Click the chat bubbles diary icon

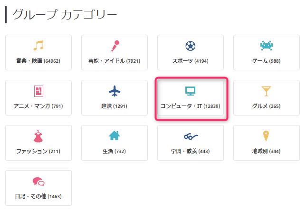pyautogui.click(x=38, y=182)
